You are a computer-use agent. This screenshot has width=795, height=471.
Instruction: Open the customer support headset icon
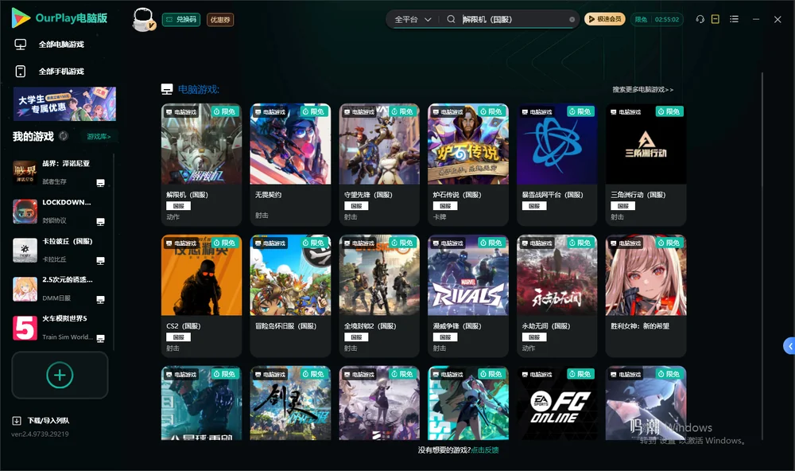[700, 19]
